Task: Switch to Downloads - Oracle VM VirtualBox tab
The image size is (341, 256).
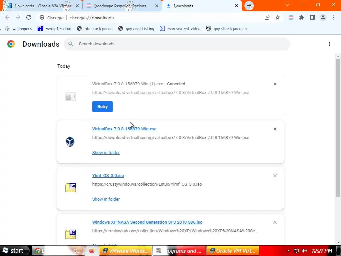Action: [41, 6]
